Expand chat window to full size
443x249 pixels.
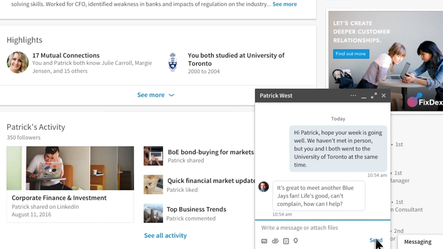tap(374, 96)
